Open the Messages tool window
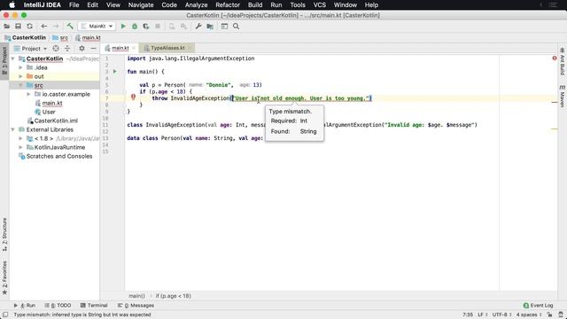567x319 pixels. pyautogui.click(x=136, y=306)
